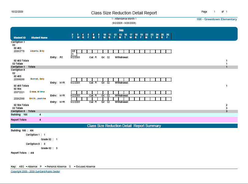Screen dimensions: 248x184
Task: Click the 166 - Greentown Elementary heading
Action: pos(217,19)
